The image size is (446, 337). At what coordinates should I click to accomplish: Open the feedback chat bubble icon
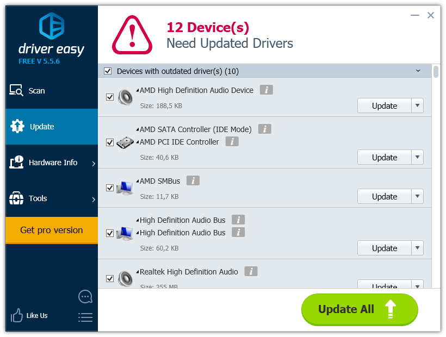85,296
